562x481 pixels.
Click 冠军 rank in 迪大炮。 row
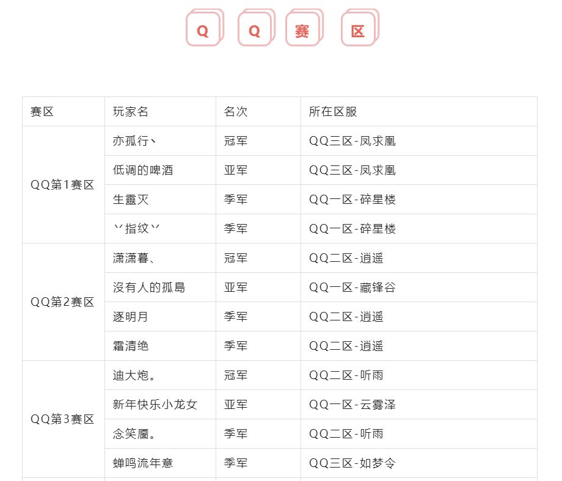[x=236, y=375]
